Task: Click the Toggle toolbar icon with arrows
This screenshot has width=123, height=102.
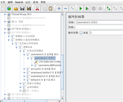Action: [x=72, y=8]
